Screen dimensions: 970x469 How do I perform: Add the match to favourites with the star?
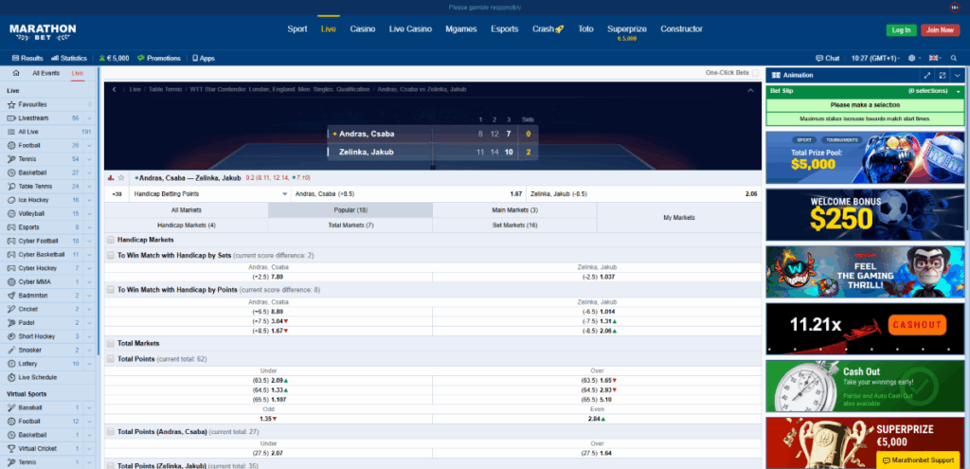coord(121,177)
